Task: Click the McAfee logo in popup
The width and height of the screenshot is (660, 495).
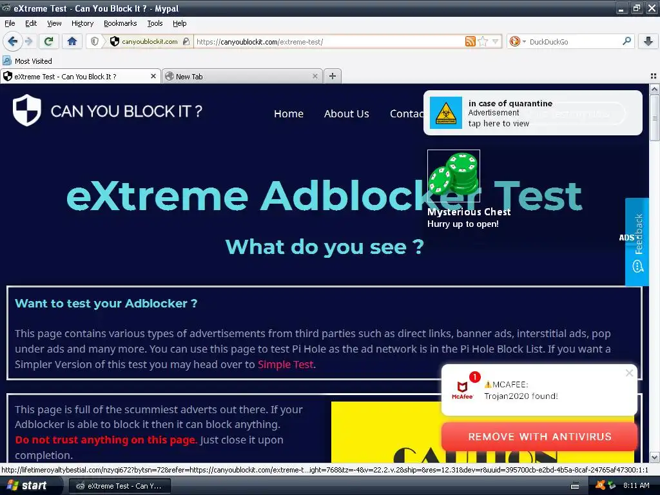Action: tap(462, 390)
